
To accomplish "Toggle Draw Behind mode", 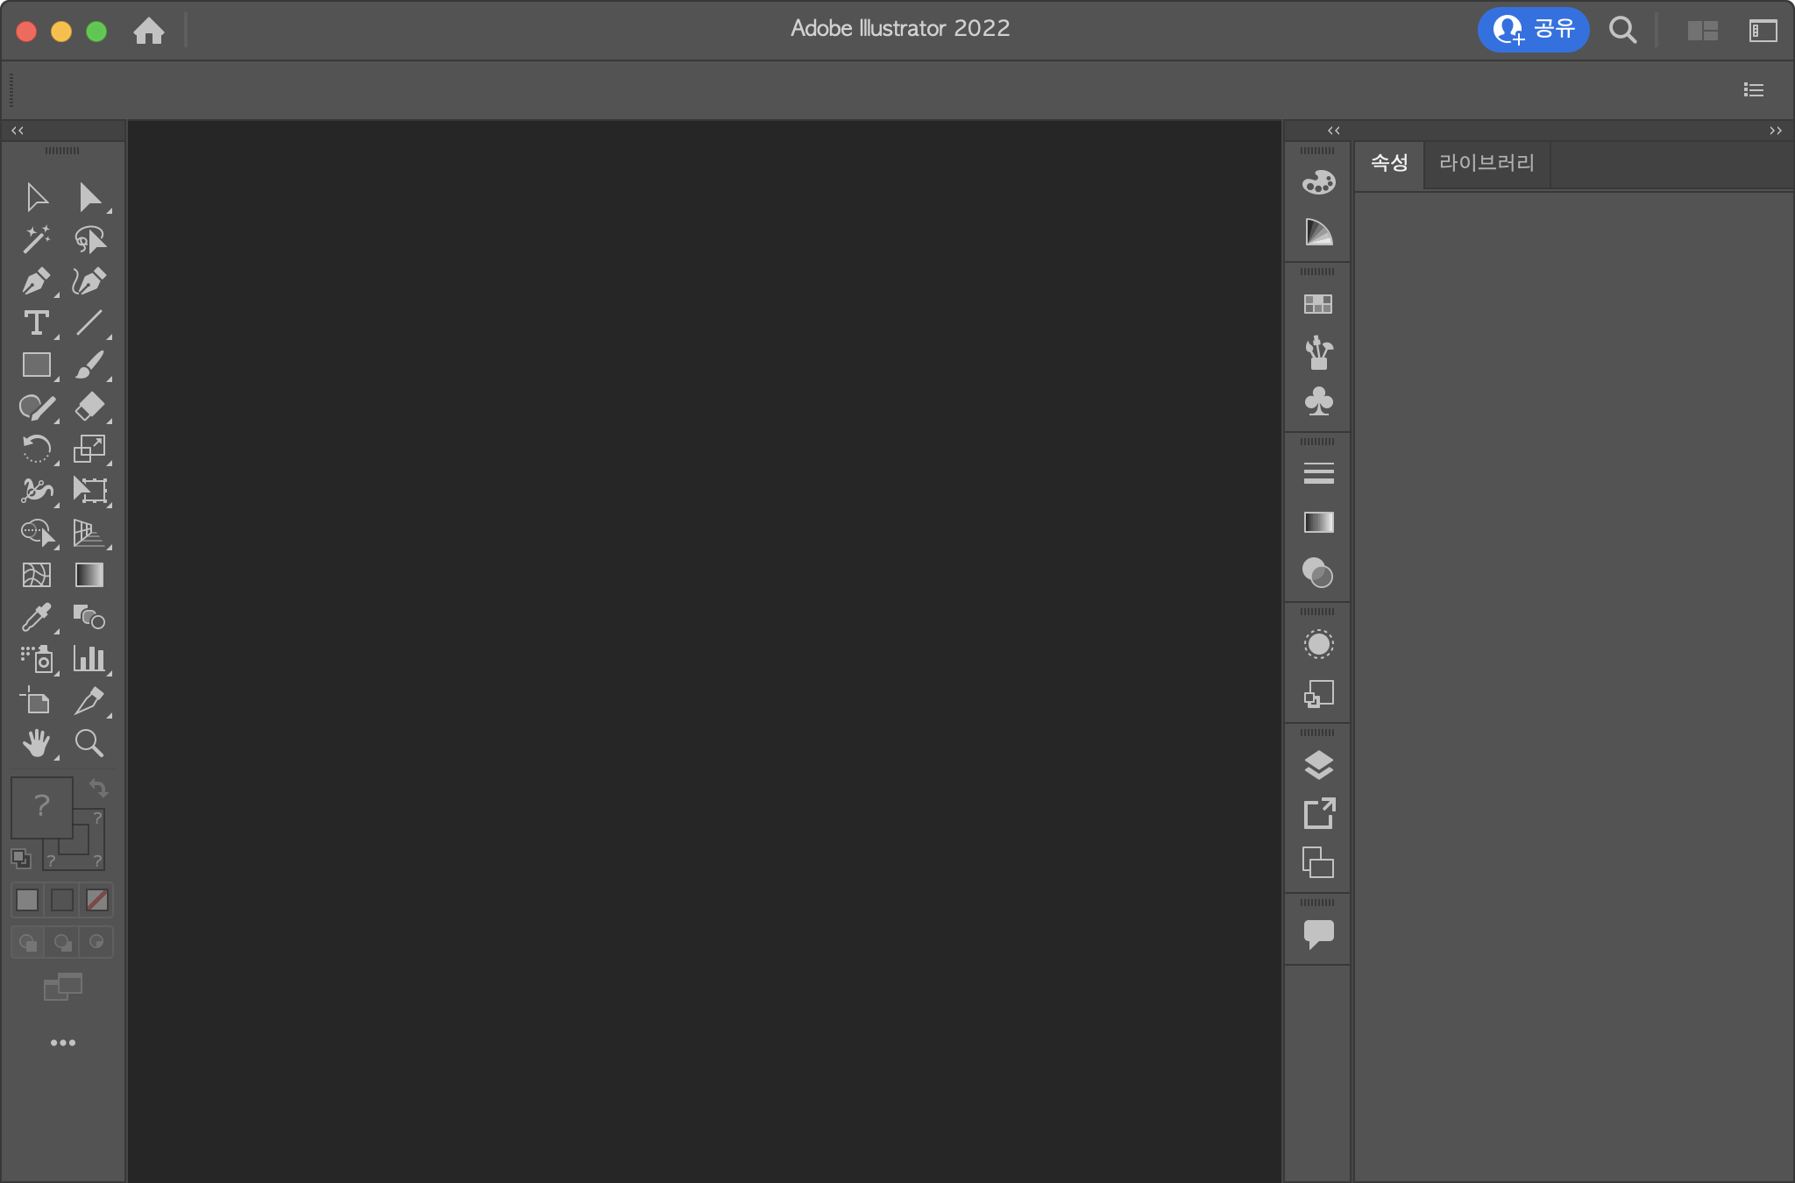I will pos(62,943).
